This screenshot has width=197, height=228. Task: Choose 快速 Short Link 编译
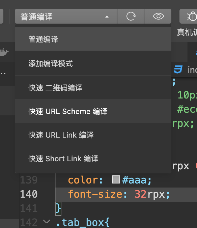93,159
